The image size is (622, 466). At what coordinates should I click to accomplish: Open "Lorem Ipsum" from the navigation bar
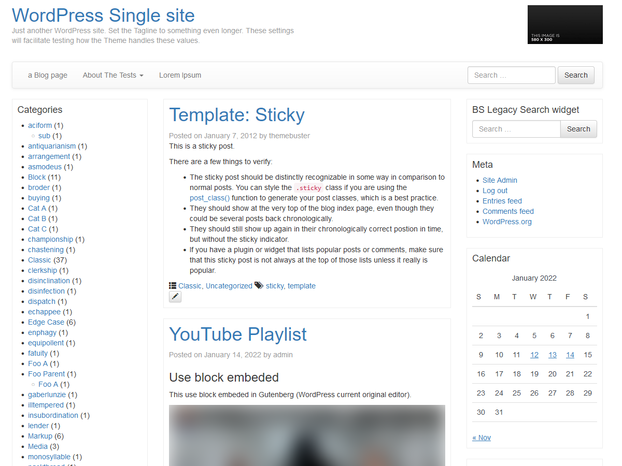(180, 75)
